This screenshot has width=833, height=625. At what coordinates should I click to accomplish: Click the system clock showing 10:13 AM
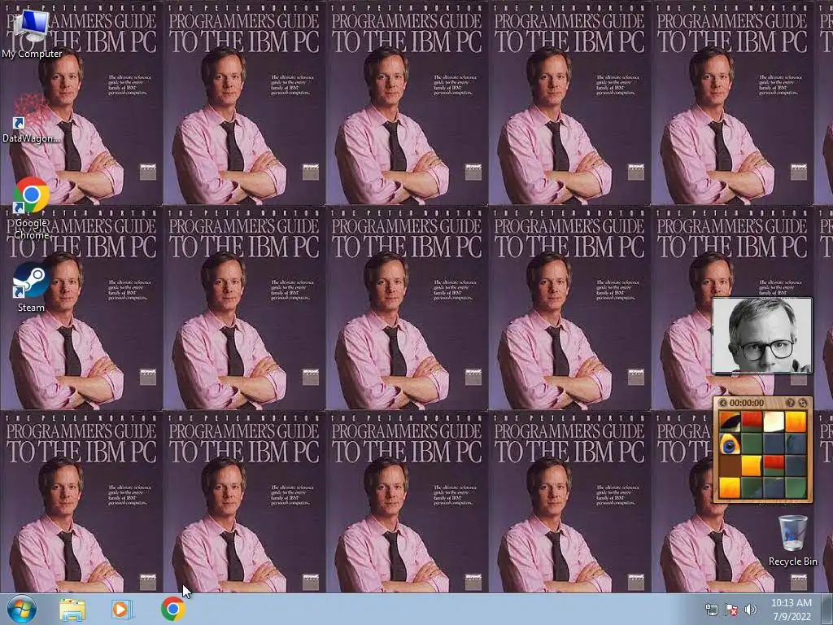point(792,610)
